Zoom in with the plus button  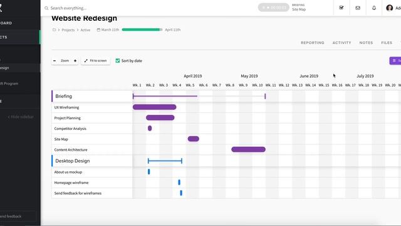pos(75,61)
